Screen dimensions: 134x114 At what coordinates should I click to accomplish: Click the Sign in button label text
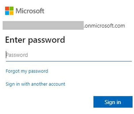(113, 102)
